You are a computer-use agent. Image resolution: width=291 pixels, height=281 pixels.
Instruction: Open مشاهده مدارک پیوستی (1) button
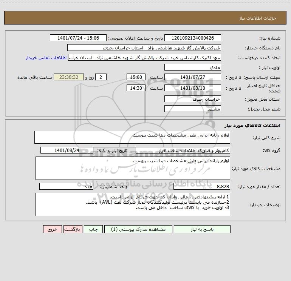tap(138, 229)
